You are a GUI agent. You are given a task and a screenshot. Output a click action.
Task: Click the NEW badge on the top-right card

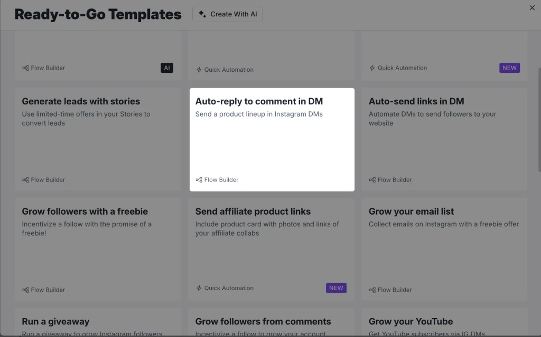point(509,68)
